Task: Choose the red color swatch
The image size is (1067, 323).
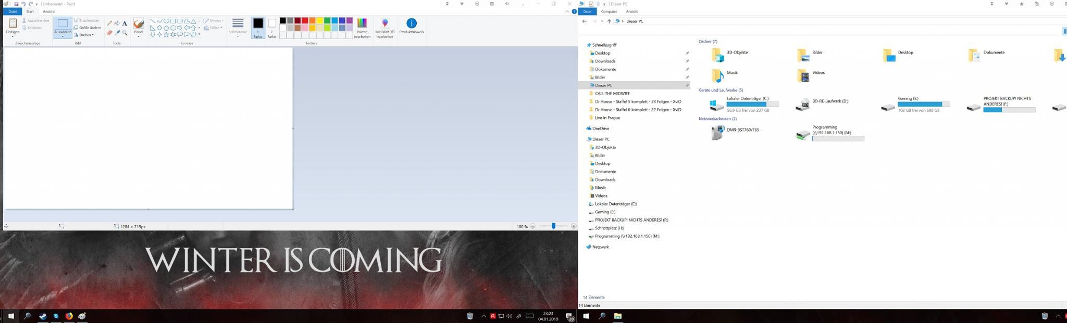Action: tap(305, 21)
